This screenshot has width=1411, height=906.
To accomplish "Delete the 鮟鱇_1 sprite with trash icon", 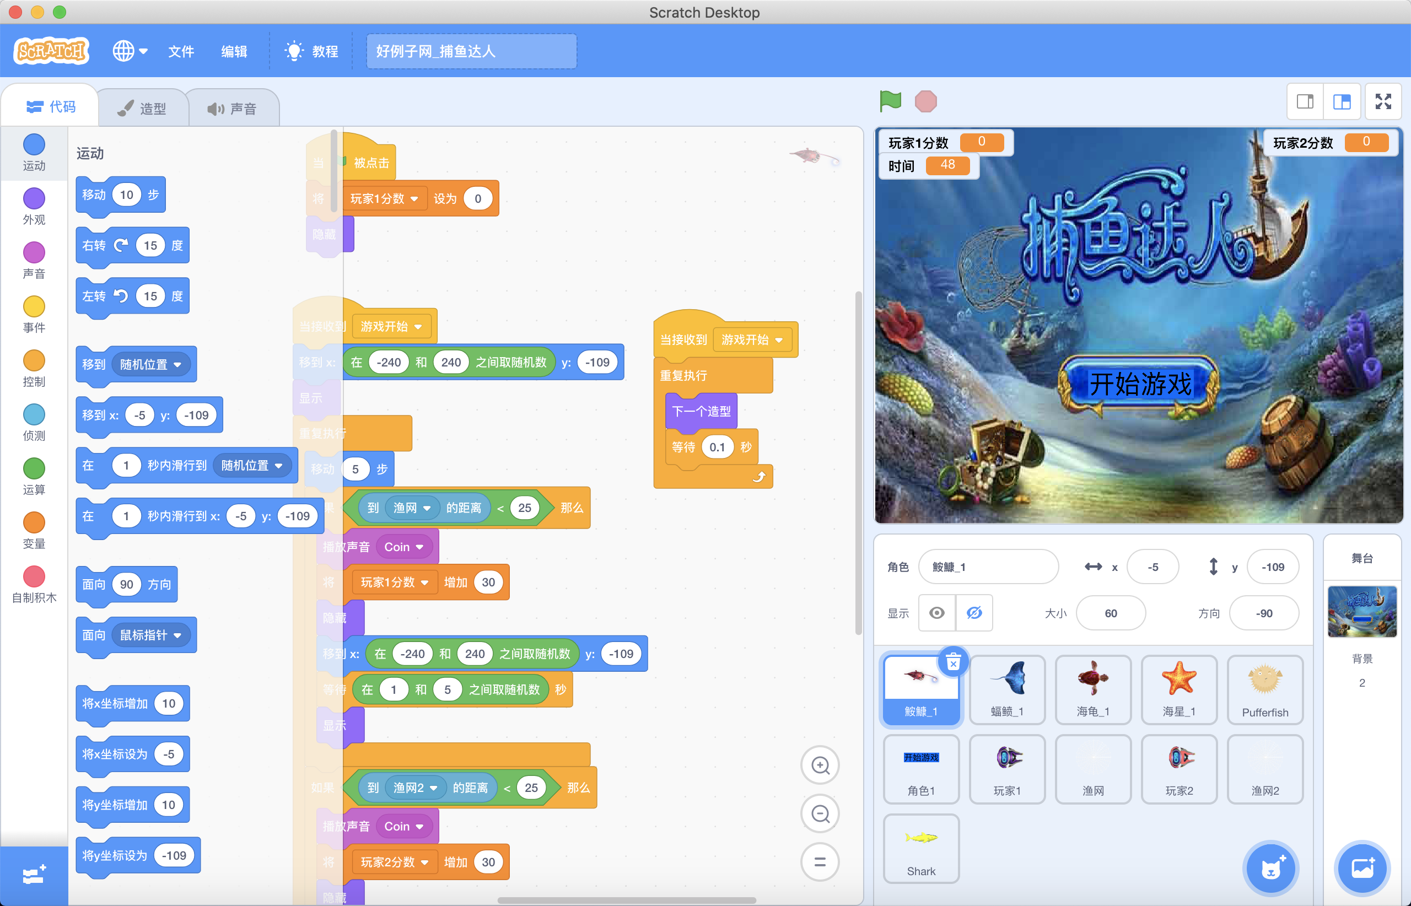I will [x=953, y=662].
